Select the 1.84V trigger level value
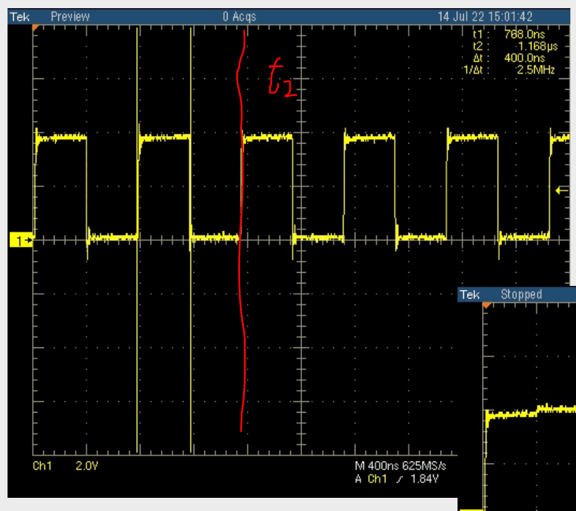Screen dimensions: 576x511 [x=424, y=479]
